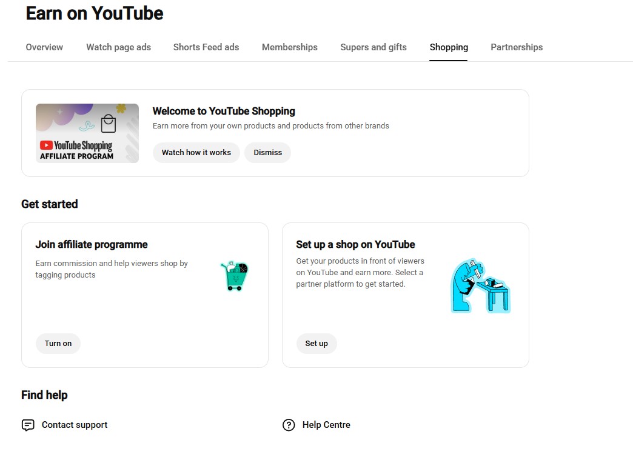Click the green shopping cart illustration
The height and width of the screenshot is (460, 633).
pos(235,276)
